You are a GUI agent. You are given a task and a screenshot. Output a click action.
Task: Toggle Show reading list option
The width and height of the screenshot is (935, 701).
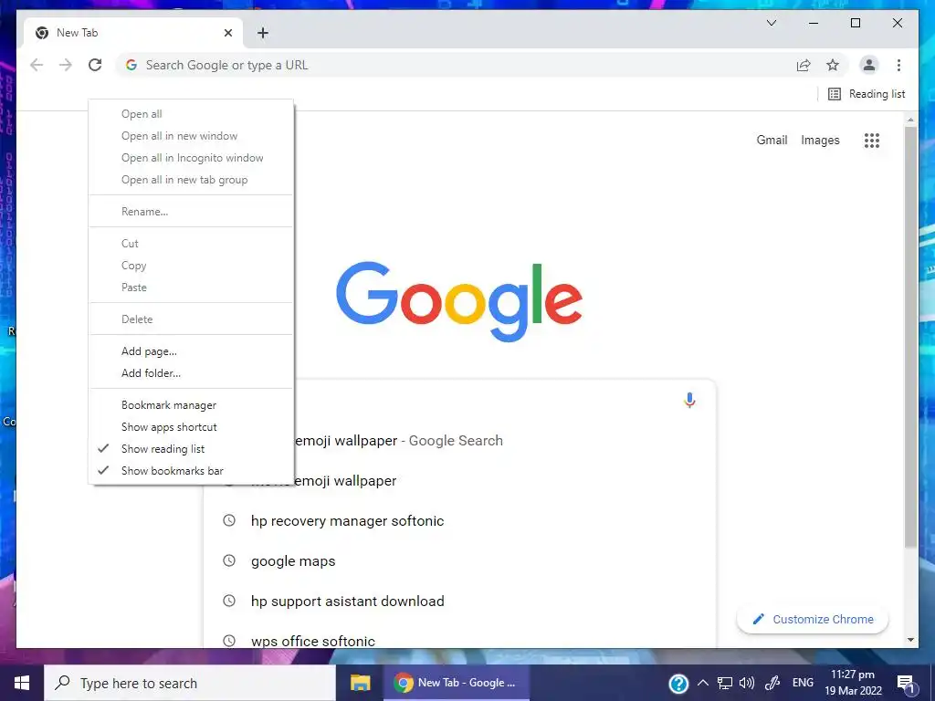pyautogui.click(x=191, y=449)
